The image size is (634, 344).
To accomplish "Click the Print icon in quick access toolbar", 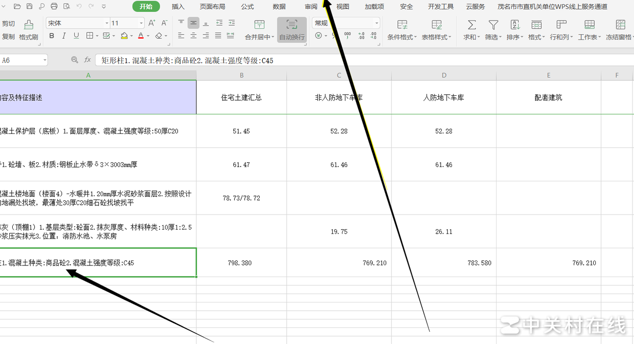I will (x=54, y=6).
